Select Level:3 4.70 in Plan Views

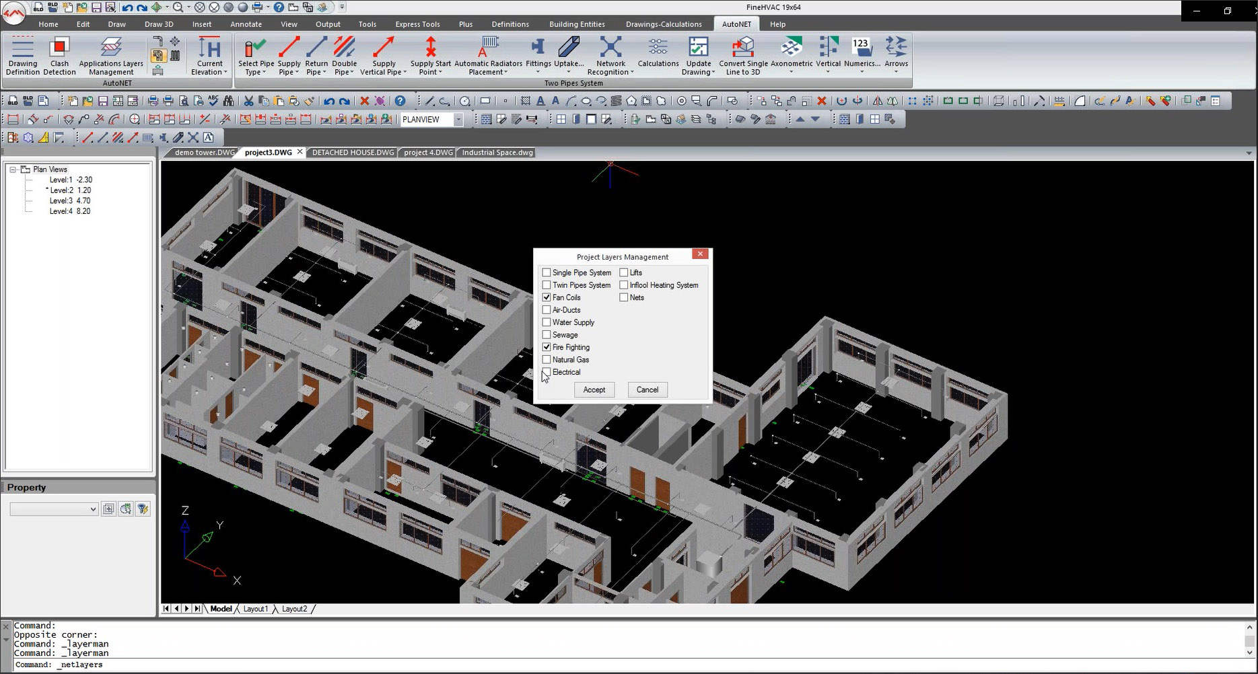coord(69,200)
